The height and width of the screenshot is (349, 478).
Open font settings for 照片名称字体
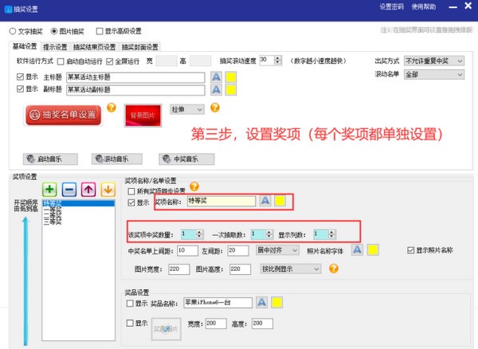click(x=358, y=250)
